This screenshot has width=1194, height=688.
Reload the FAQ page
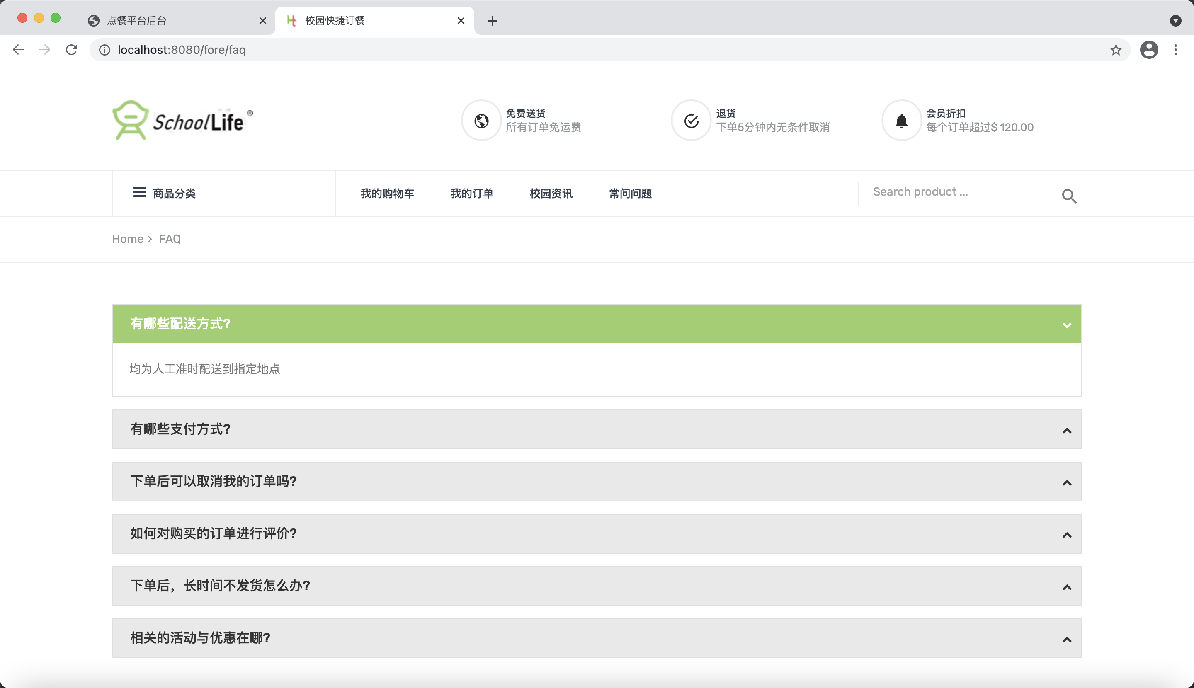[71, 50]
